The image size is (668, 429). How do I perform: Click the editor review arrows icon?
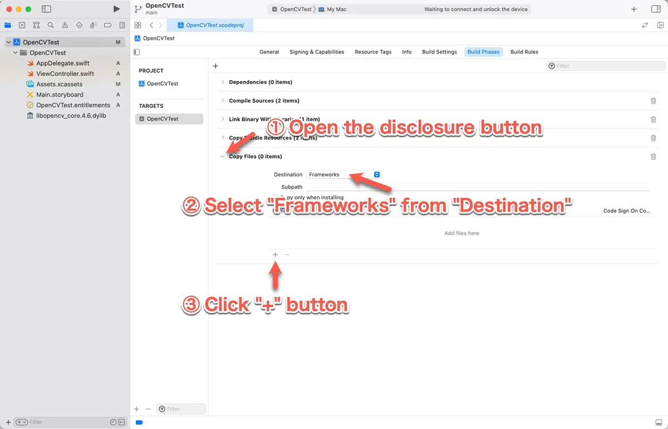(x=645, y=25)
